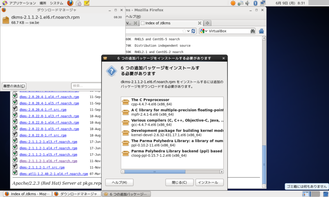The width and height of the screenshot is (329, 197).
Task: Click the package icon for dkms download
Action: tap(6, 20)
